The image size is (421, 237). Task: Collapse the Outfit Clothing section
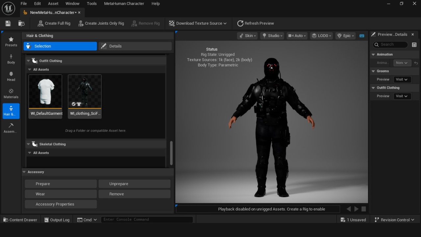[29, 61]
